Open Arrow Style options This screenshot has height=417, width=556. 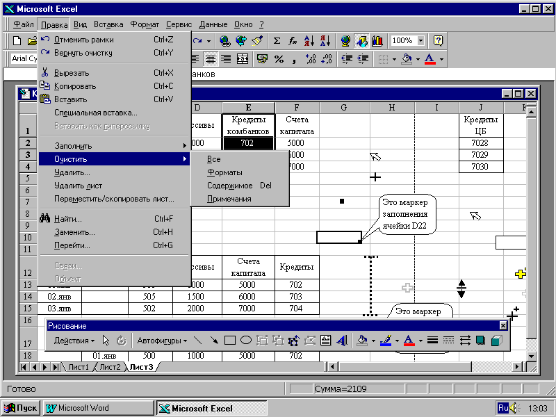coord(465,341)
